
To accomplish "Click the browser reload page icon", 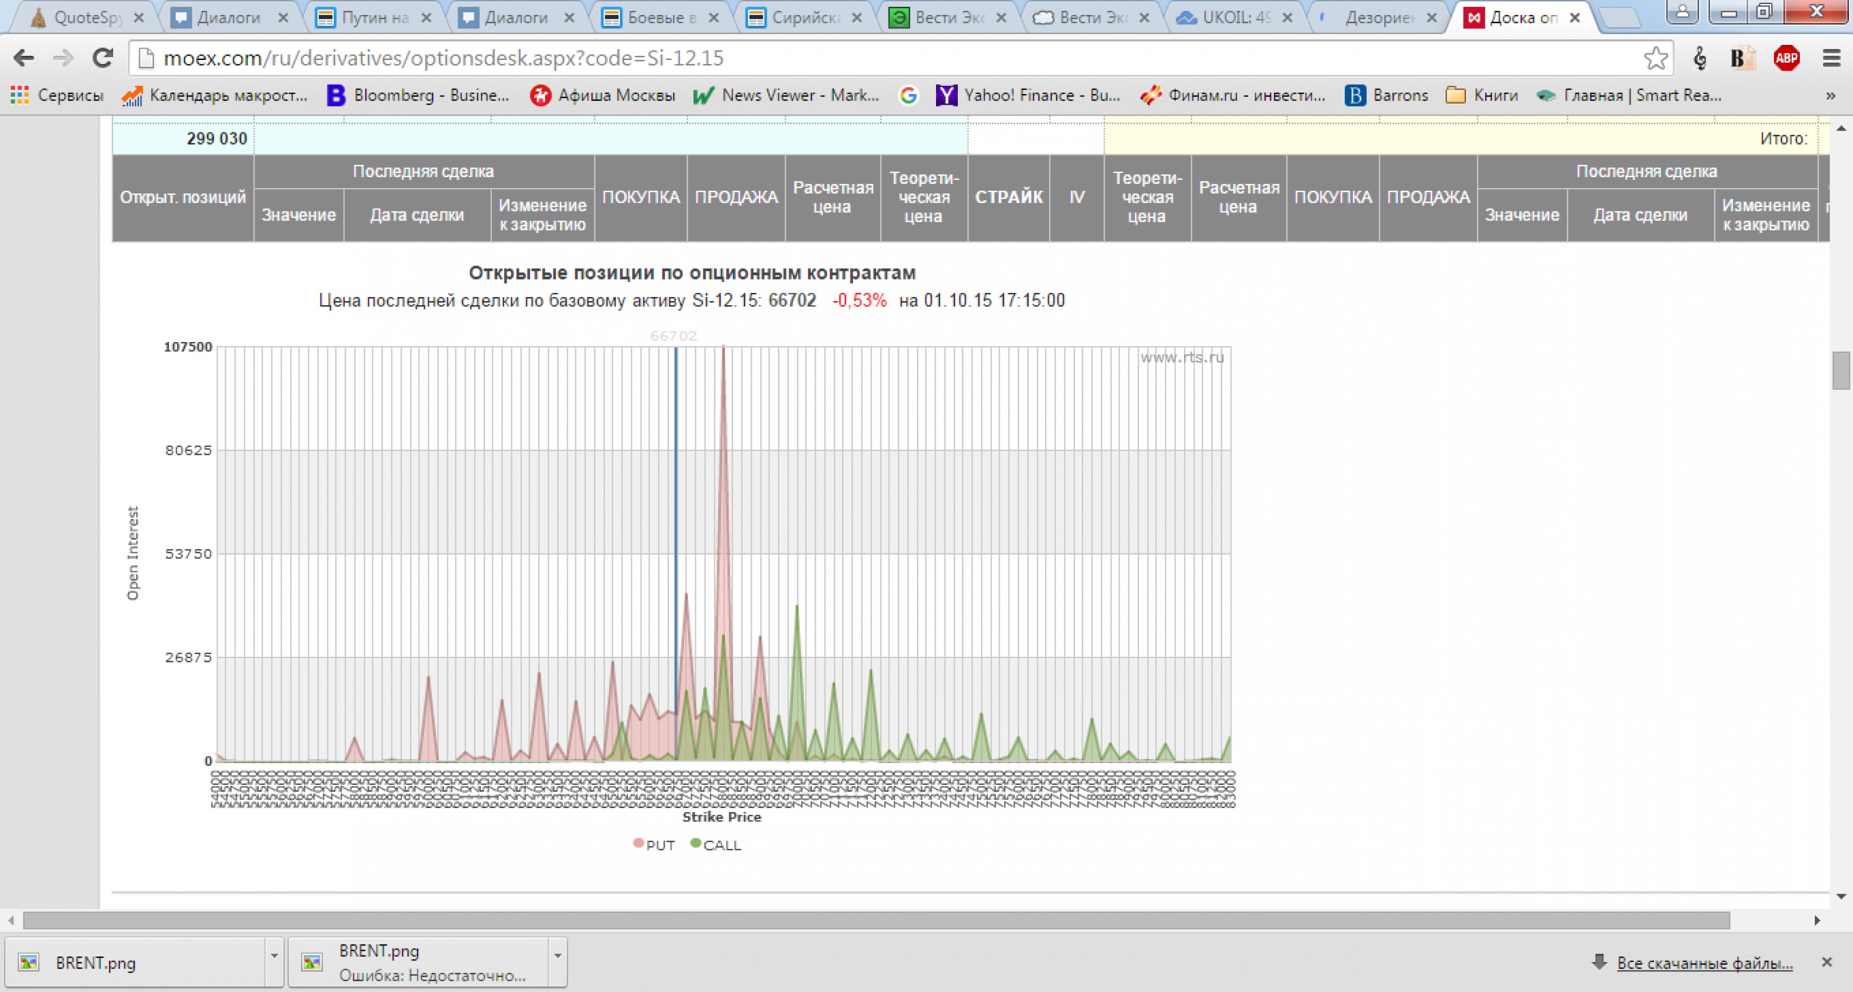I will coord(103,58).
